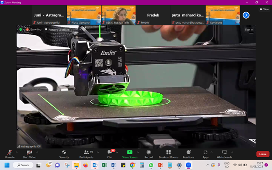272x170 pixels.
Task: Select Fredek participant tile
Action: coord(153,15)
